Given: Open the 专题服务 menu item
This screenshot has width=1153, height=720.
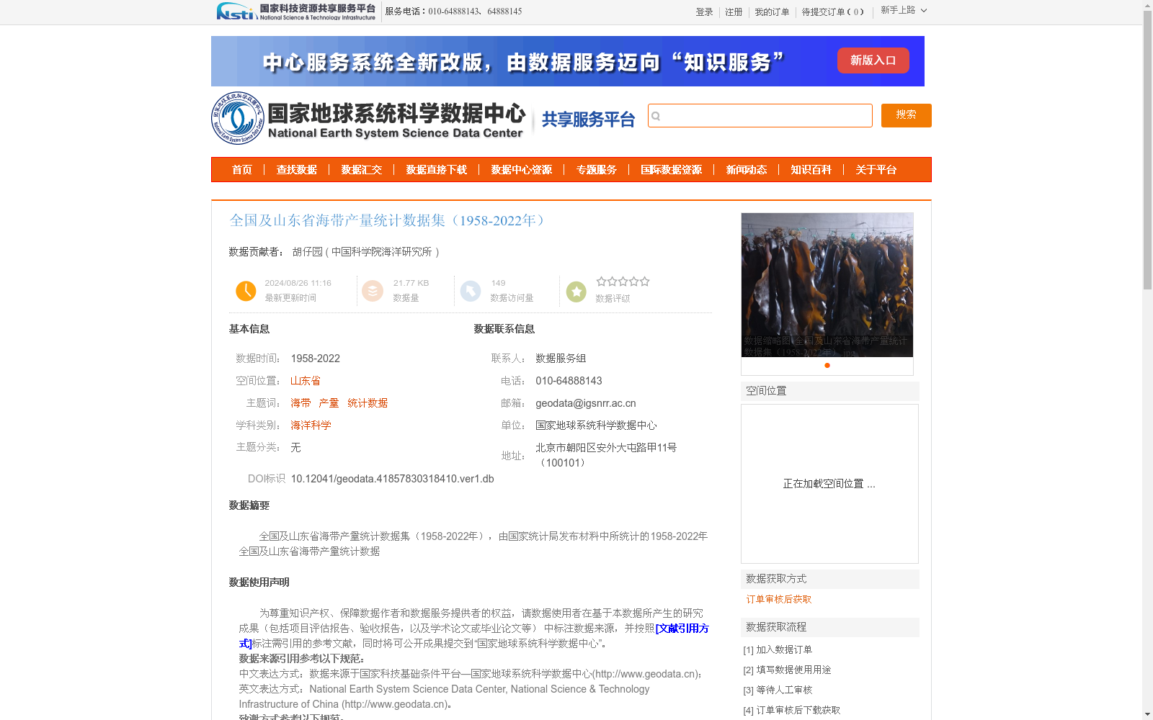Looking at the screenshot, I should pyautogui.click(x=597, y=170).
